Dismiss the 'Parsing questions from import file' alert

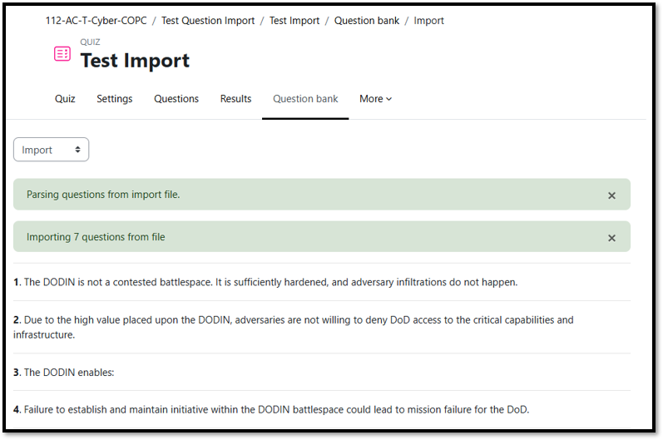coord(611,195)
